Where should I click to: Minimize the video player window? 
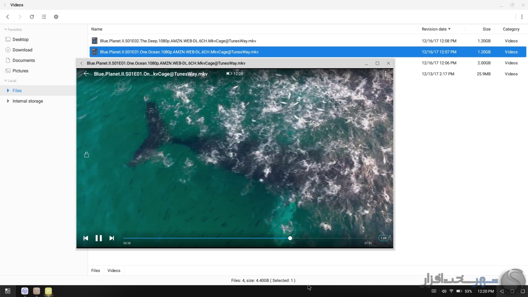pos(366,63)
